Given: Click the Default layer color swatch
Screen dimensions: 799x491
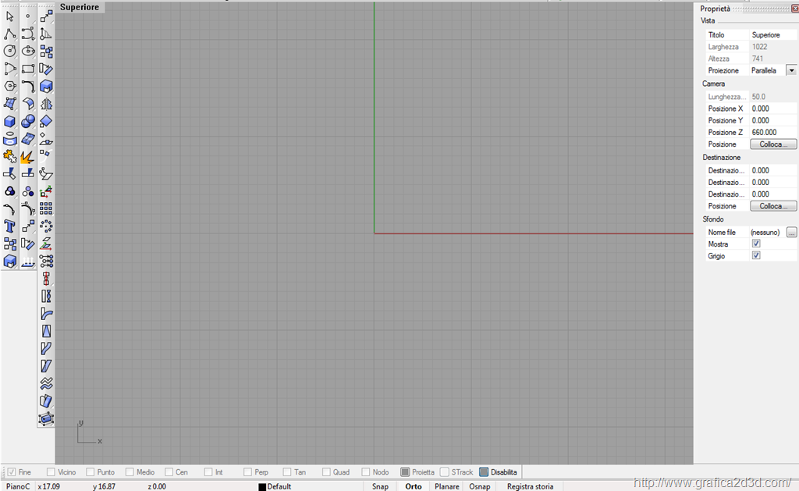Looking at the screenshot, I should 262,487.
